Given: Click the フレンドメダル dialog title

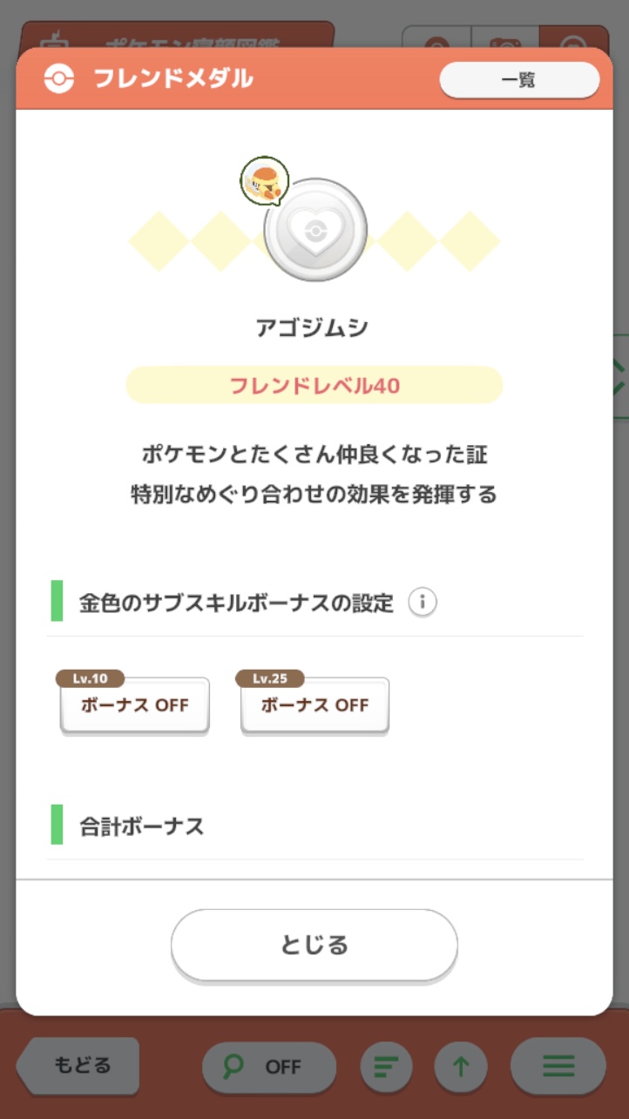Looking at the screenshot, I should [x=172, y=79].
